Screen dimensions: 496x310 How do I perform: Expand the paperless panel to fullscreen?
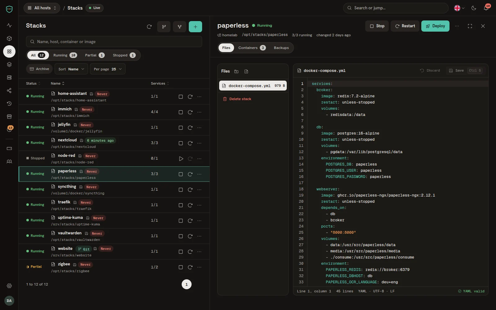470,26
